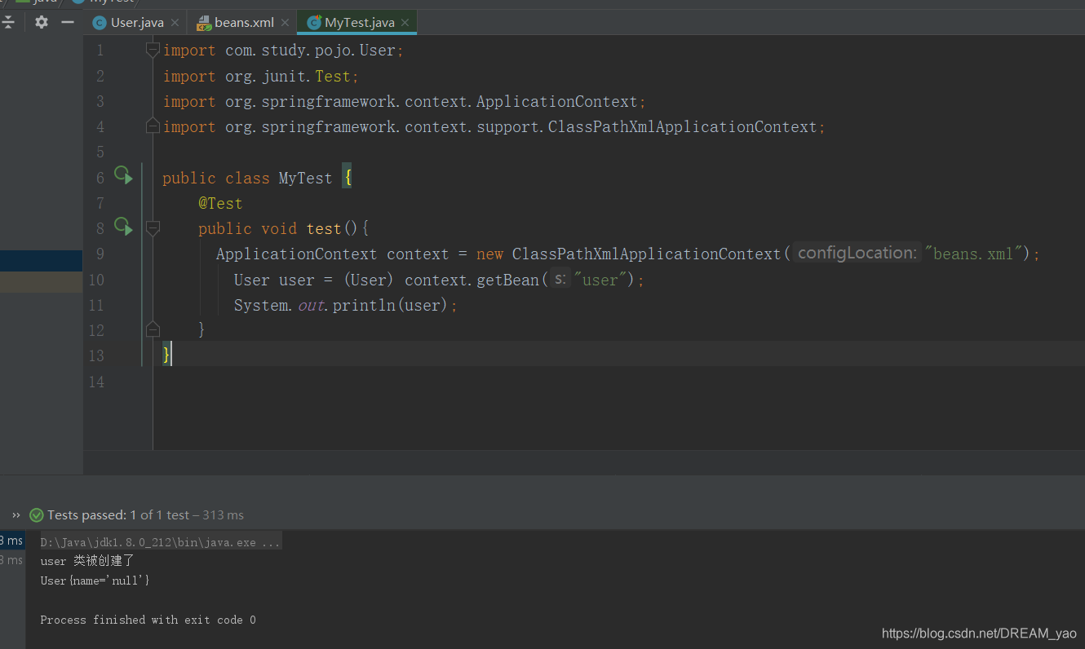The width and height of the screenshot is (1085, 649).
Task: Click fold end marker at line 4
Action: click(153, 126)
